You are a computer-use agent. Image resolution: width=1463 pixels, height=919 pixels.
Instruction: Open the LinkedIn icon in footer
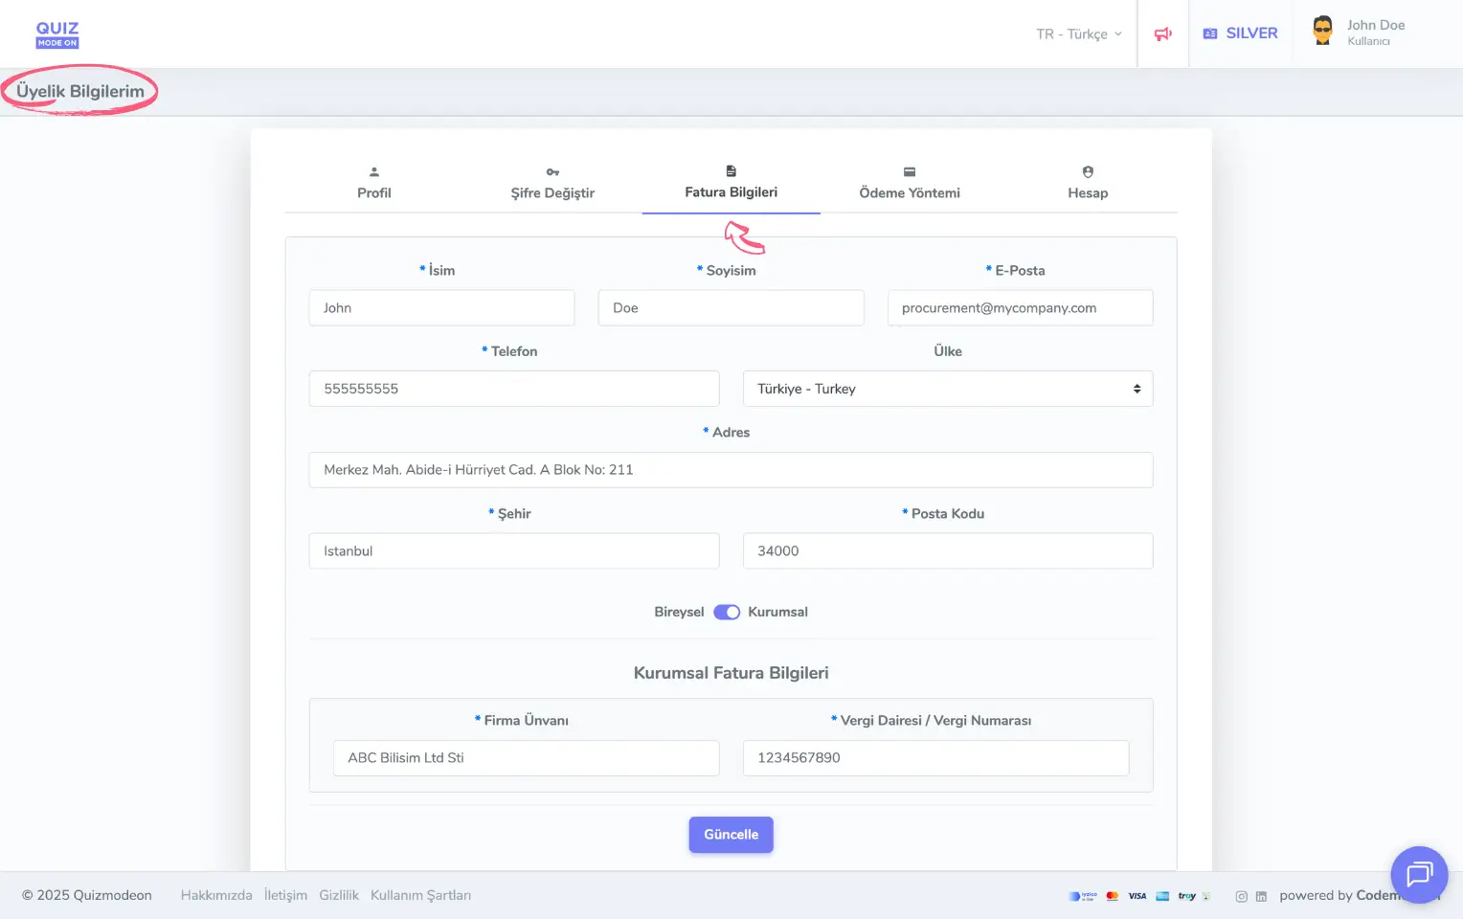click(x=1261, y=897)
